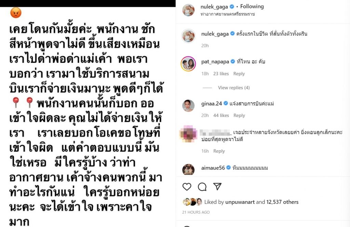Screen dimensions: 350x227
Task: Click the post image with Thai text
Action: (88, 117)
